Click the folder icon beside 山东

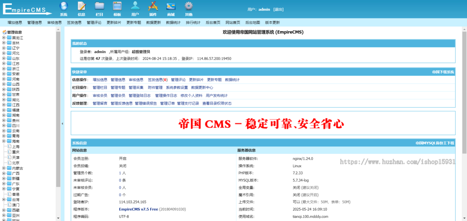click(9, 58)
